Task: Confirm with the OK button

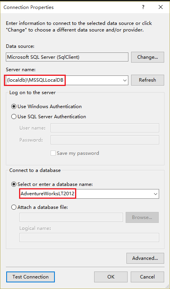Action: coord(111,277)
